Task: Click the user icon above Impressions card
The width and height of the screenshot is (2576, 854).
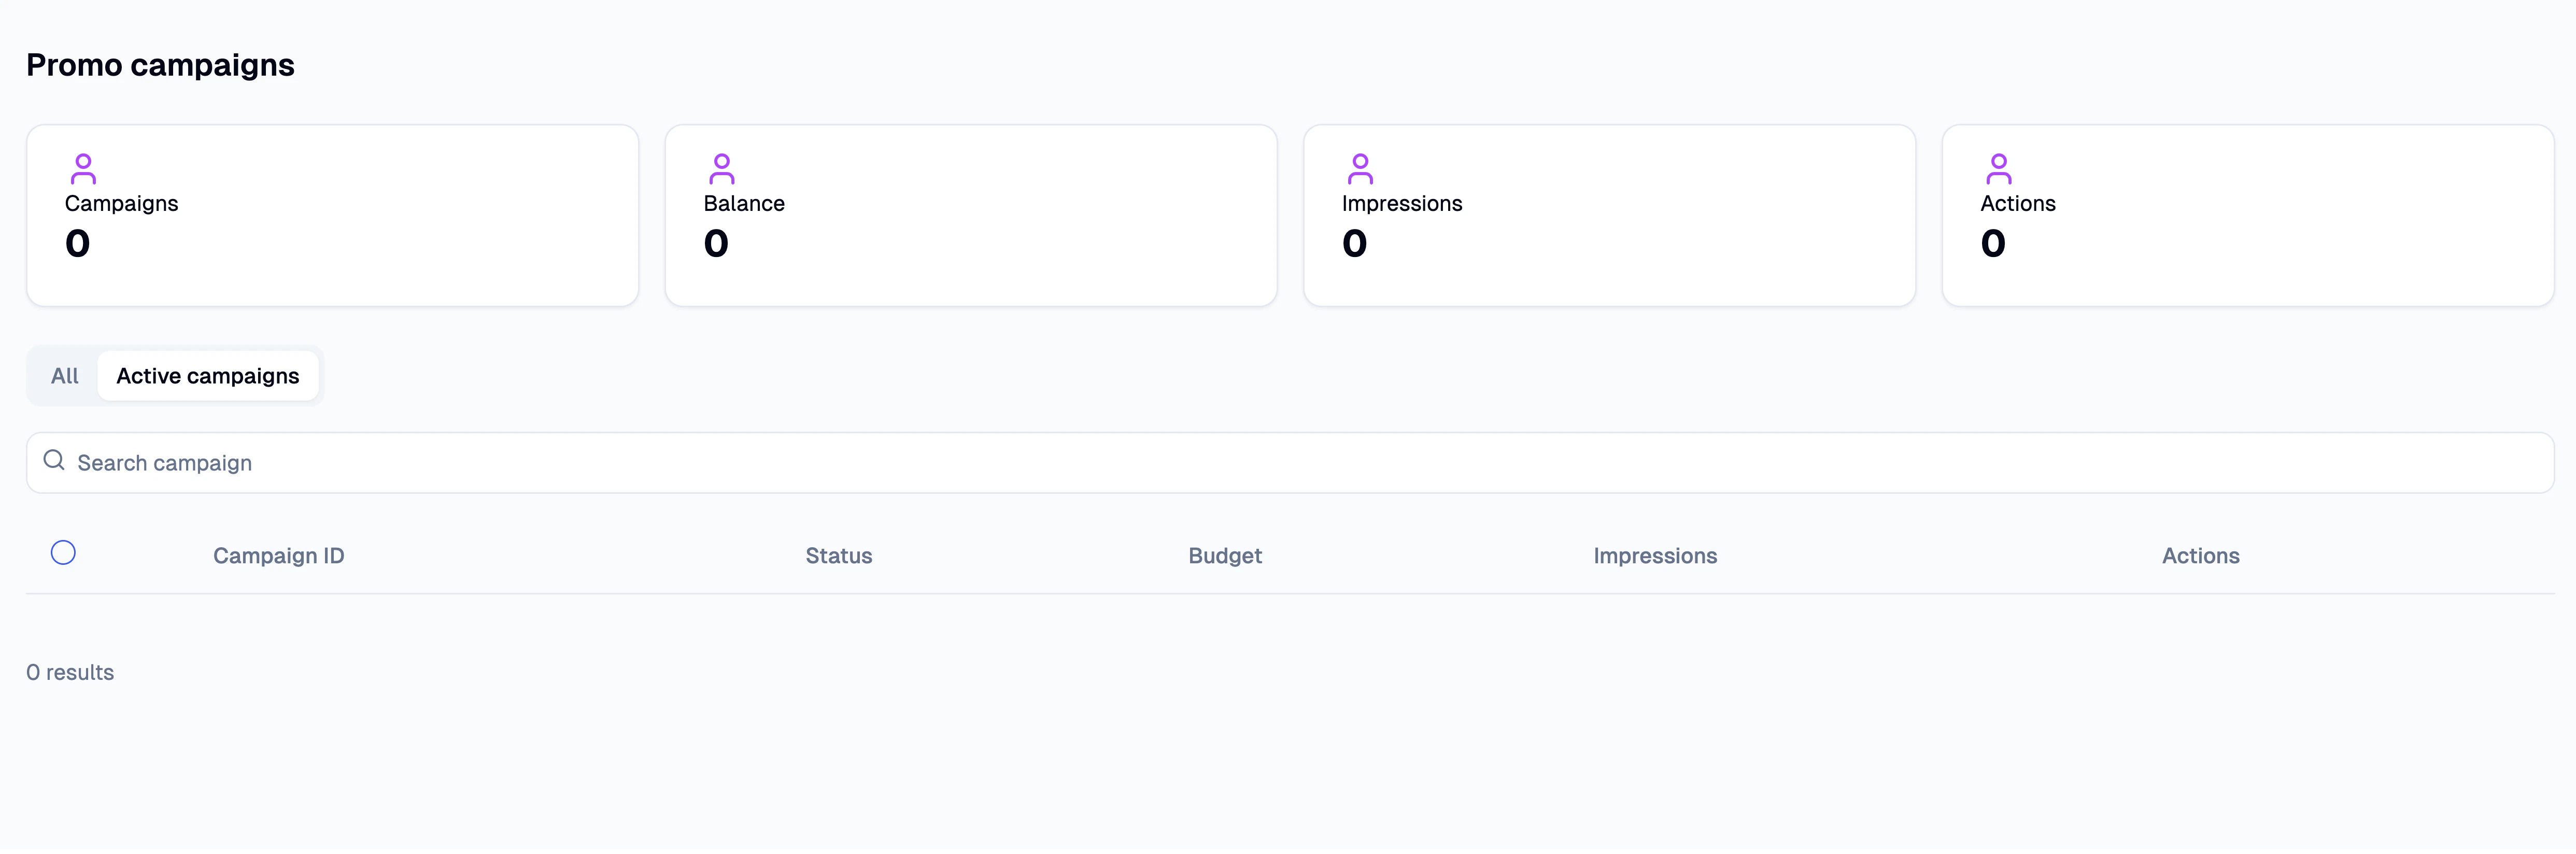Action: pyautogui.click(x=1360, y=169)
